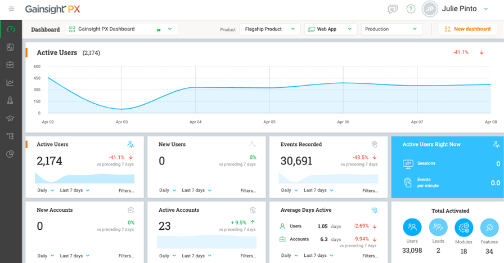Select the Users circle in Total Activated
Screen dimensions: 504x263
point(412,228)
